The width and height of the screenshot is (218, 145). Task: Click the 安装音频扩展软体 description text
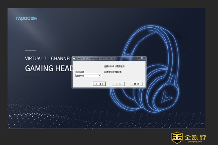113,72
